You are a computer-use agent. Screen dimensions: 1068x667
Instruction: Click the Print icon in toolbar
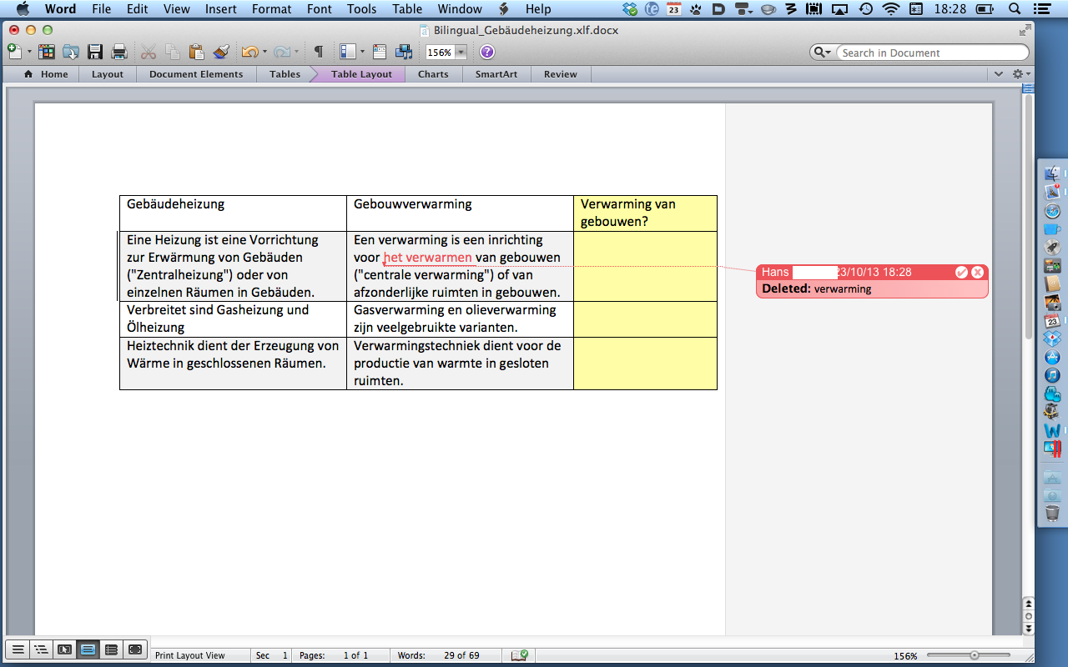pos(119,52)
